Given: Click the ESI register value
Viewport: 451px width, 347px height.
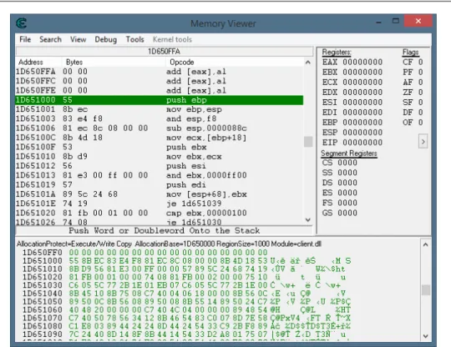Looking at the screenshot, I should [362, 103].
